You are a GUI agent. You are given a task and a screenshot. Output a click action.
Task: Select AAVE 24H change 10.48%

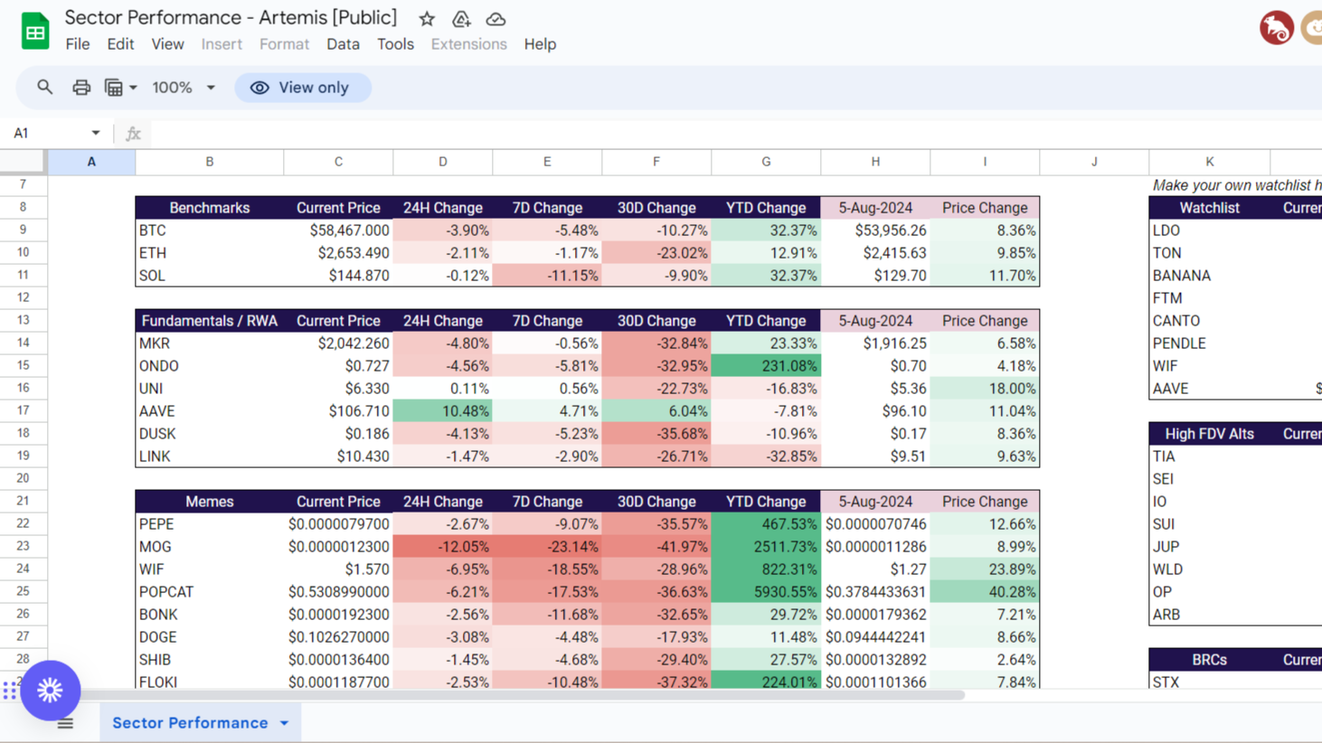point(443,411)
